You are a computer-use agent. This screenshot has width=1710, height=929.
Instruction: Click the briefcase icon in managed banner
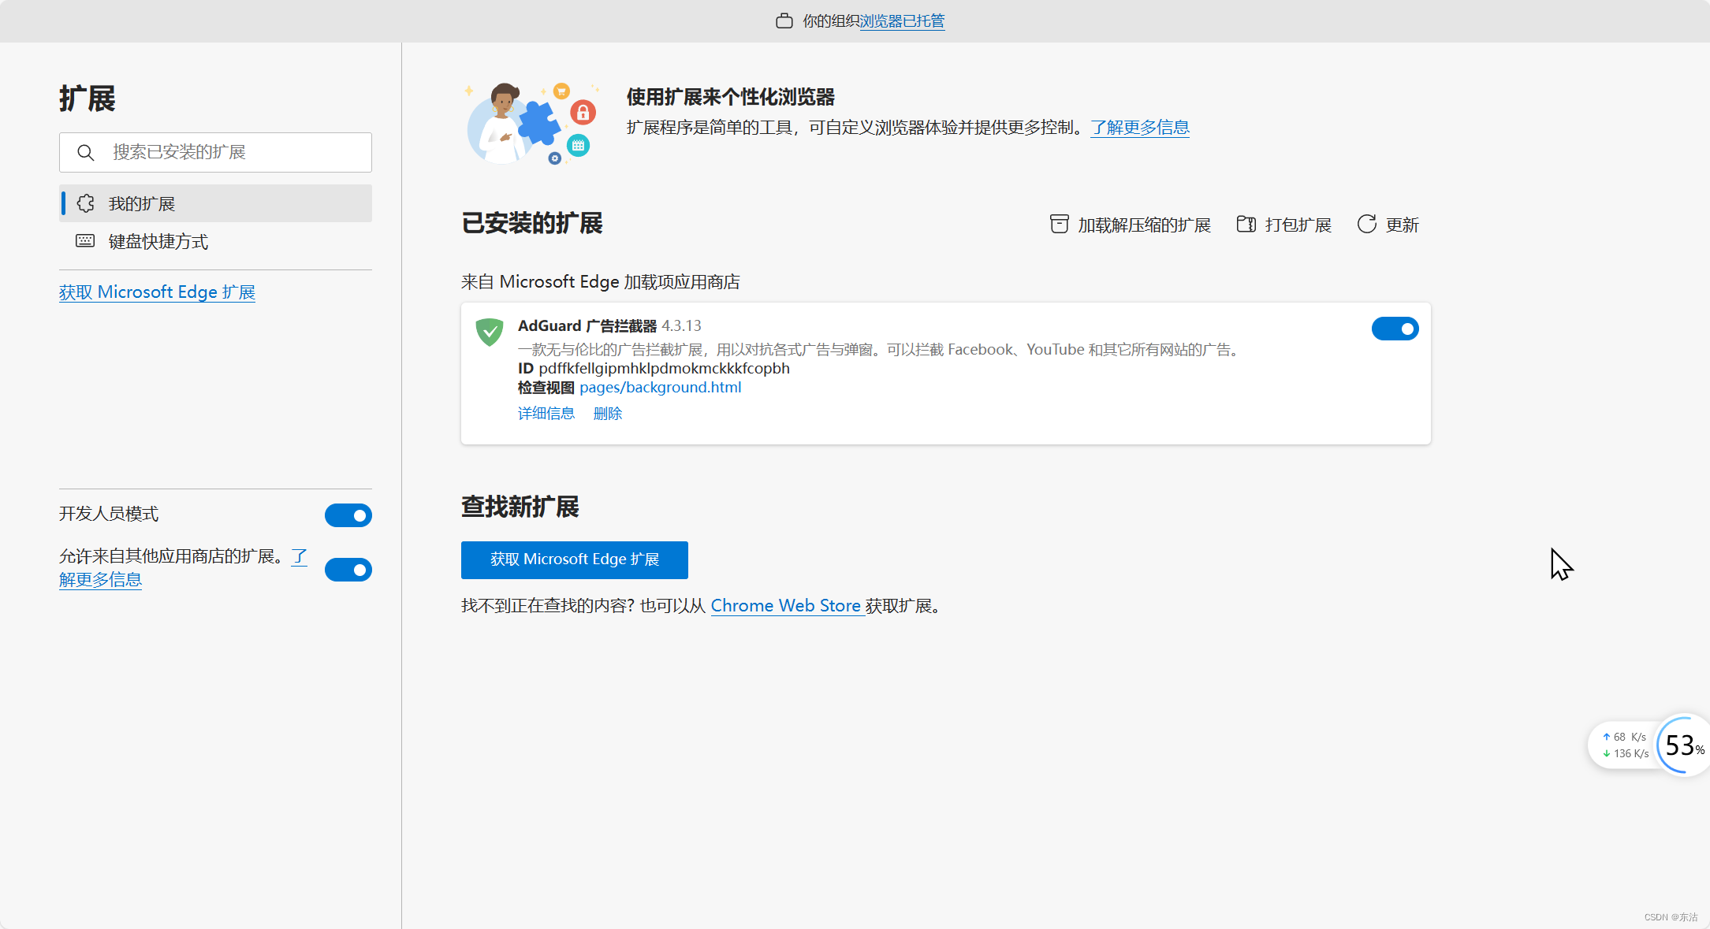click(784, 21)
